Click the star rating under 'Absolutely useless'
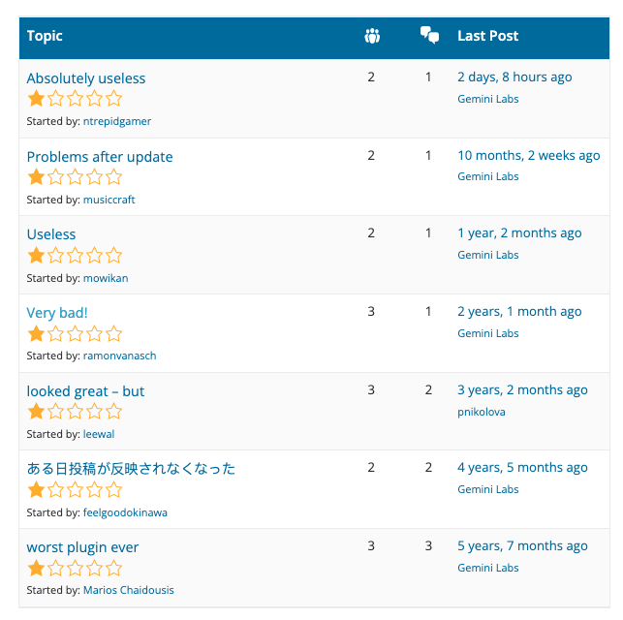Viewport: 623px width, 620px height. point(75,98)
